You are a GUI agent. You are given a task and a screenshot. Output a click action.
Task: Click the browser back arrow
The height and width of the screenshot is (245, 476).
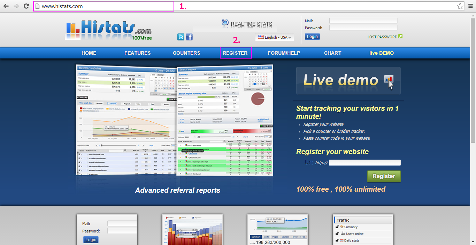(6, 6)
